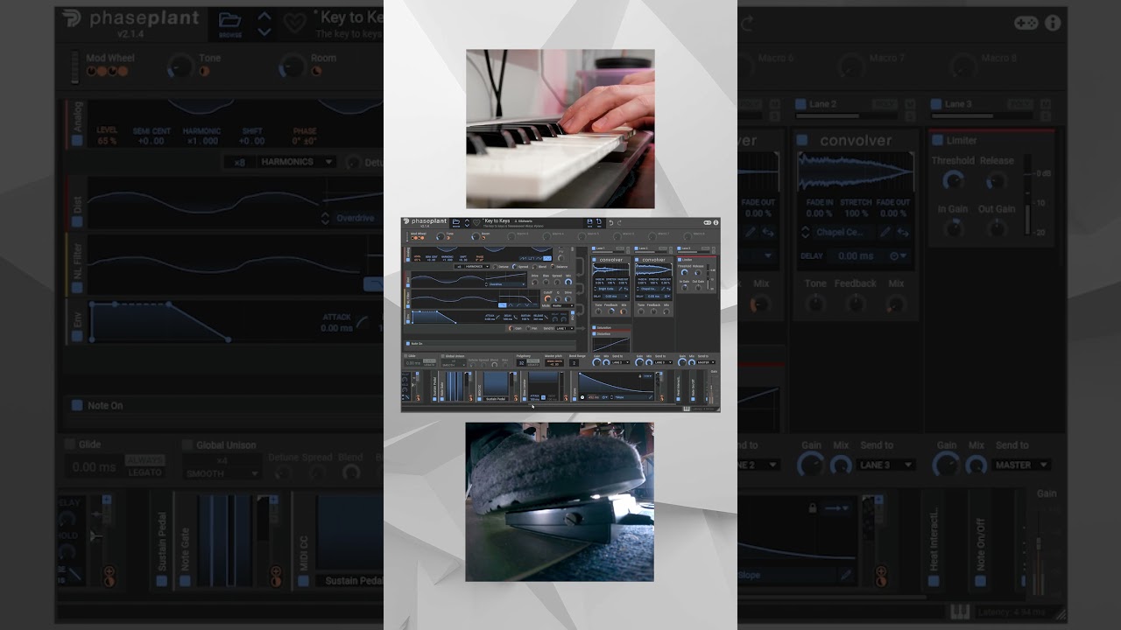Image resolution: width=1121 pixels, height=630 pixels.
Task: Click the x8 unison voices field in background
Action: pos(239,162)
